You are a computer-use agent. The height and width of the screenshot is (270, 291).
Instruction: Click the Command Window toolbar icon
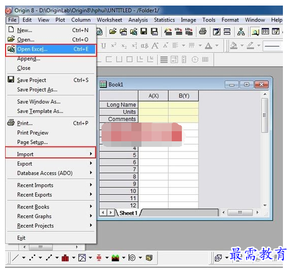click(265, 31)
